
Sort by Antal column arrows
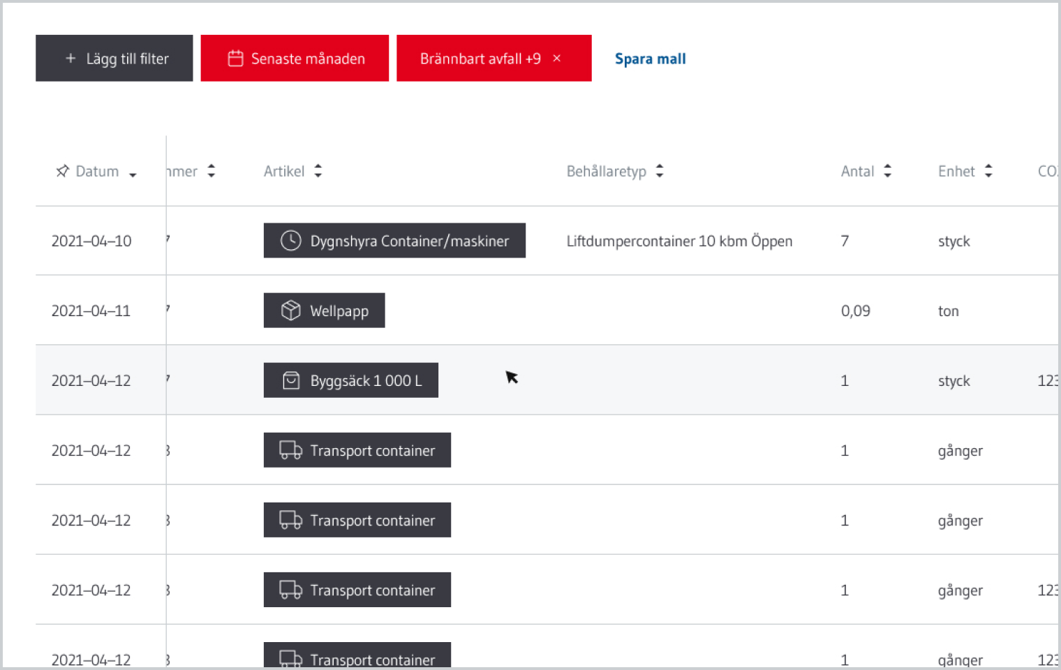887,171
